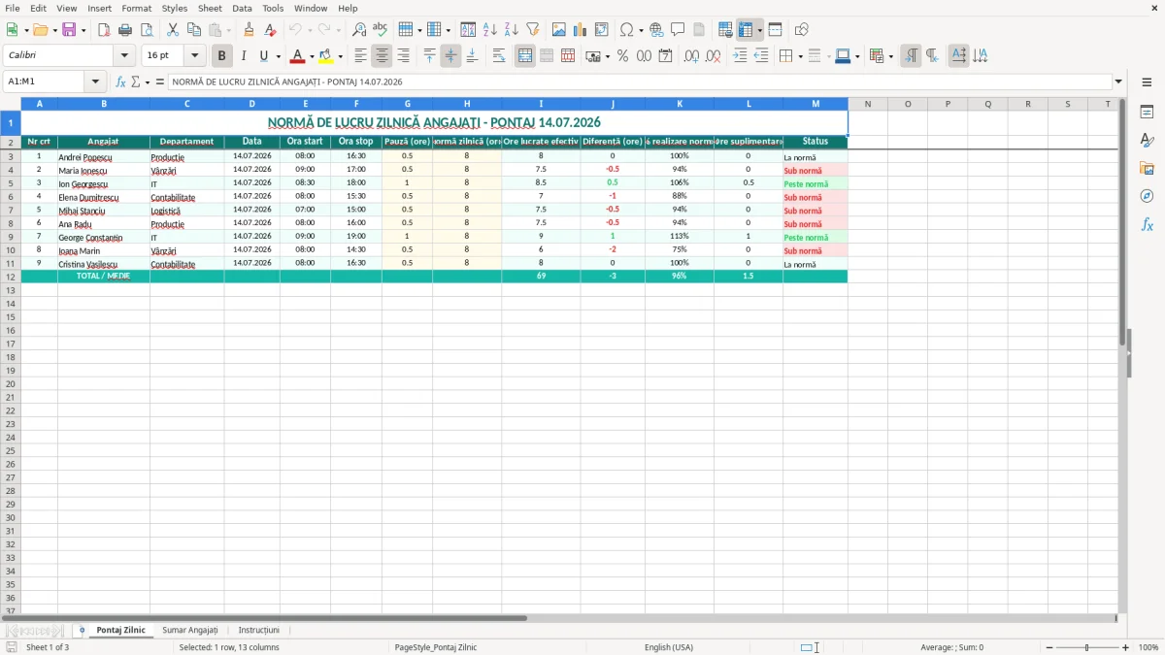Screen dimensions: 1165x655
Task: Toggle Bold formatting
Action: click(x=221, y=56)
